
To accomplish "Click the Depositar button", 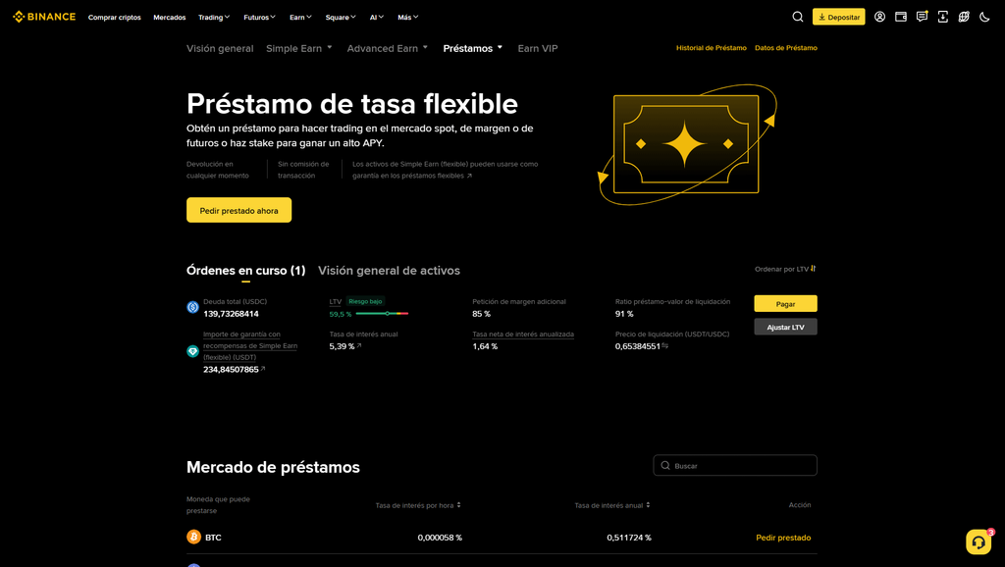I will click(x=838, y=17).
